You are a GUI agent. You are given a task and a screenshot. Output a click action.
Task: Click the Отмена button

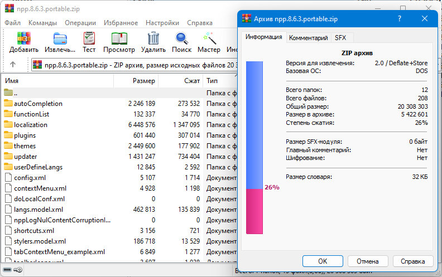[x=368, y=261]
